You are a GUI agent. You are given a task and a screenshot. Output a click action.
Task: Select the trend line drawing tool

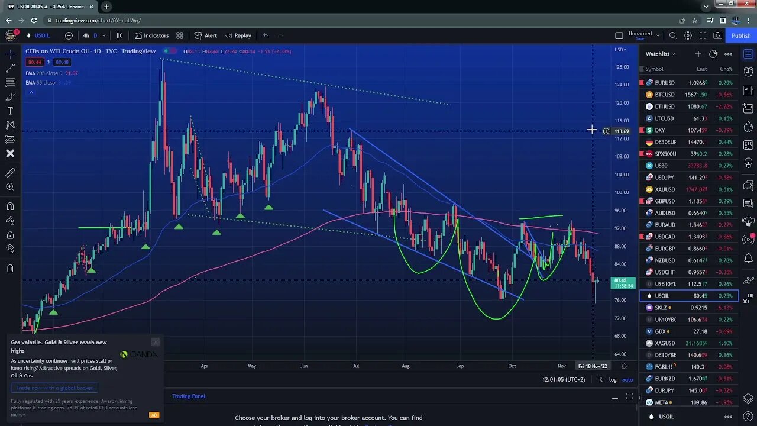click(x=10, y=68)
